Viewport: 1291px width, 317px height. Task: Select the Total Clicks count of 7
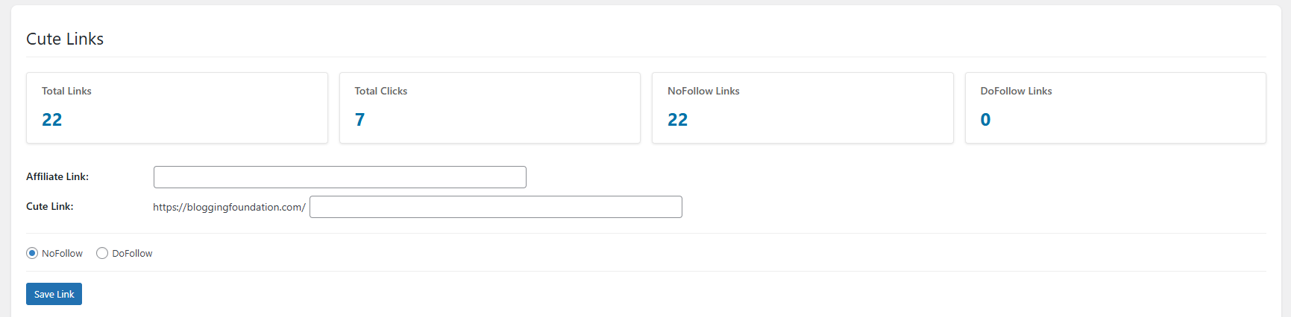359,120
